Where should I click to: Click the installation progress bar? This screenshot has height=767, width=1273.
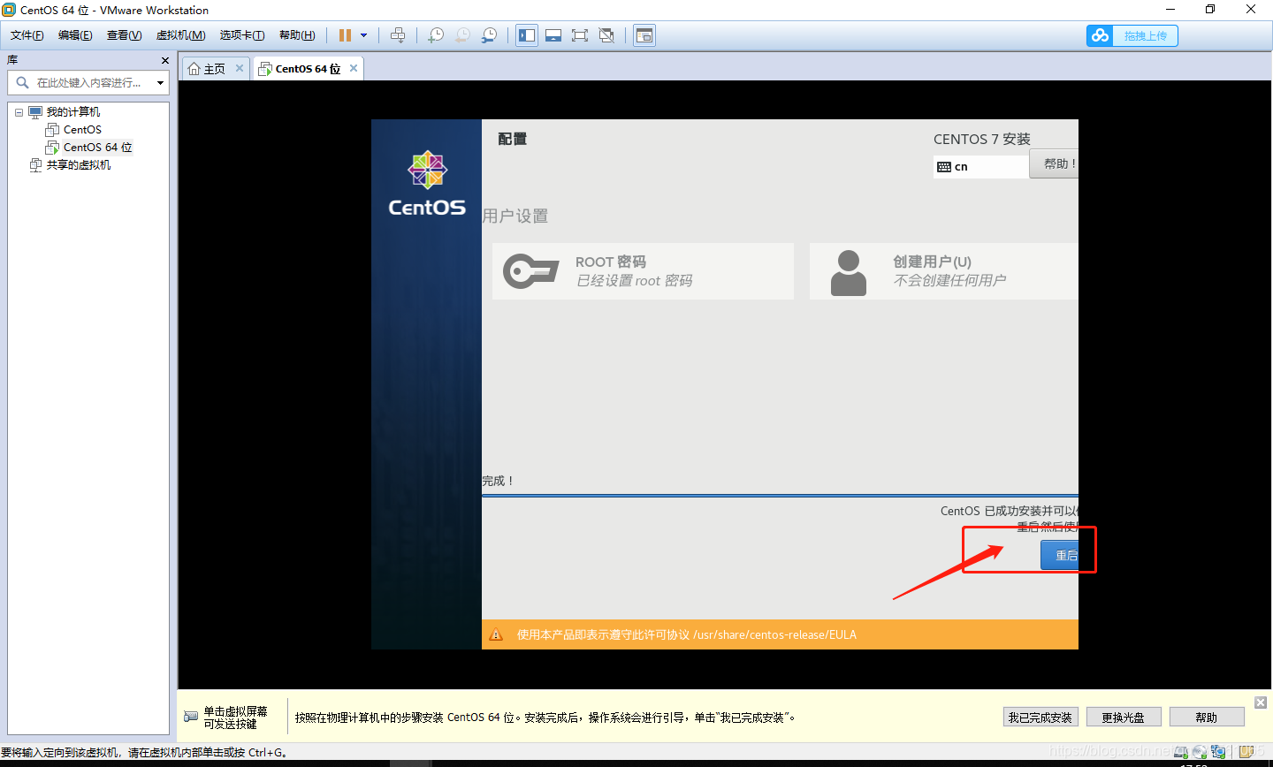(780, 496)
